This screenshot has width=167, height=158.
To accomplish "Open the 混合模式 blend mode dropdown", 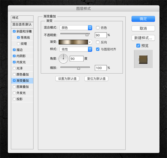I will pyautogui.click(x=76, y=28).
